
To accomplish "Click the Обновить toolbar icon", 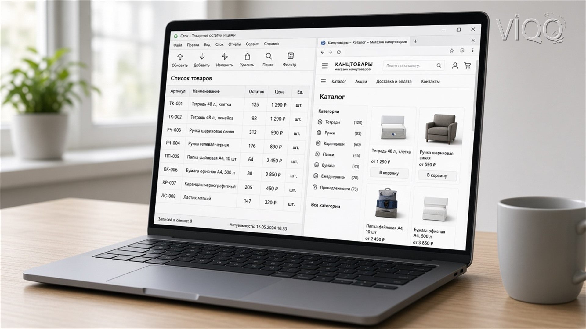I will pyautogui.click(x=180, y=57).
